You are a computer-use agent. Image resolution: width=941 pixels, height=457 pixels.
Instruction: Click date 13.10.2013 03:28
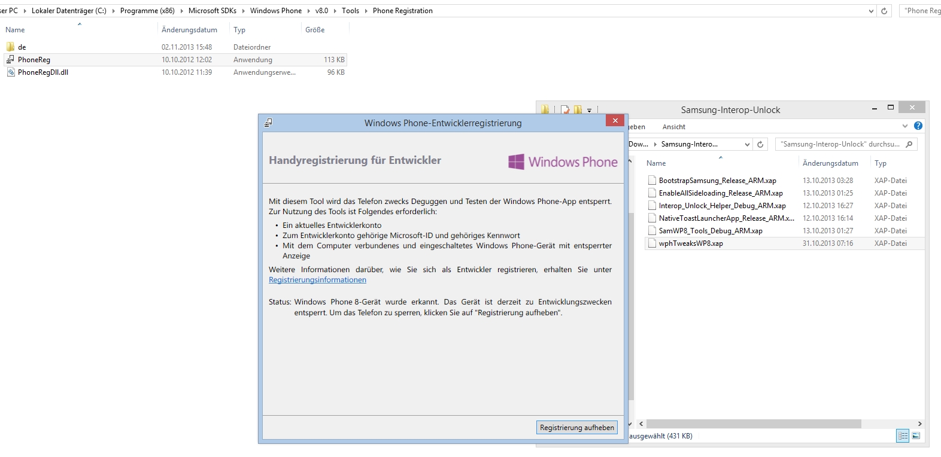pos(828,180)
